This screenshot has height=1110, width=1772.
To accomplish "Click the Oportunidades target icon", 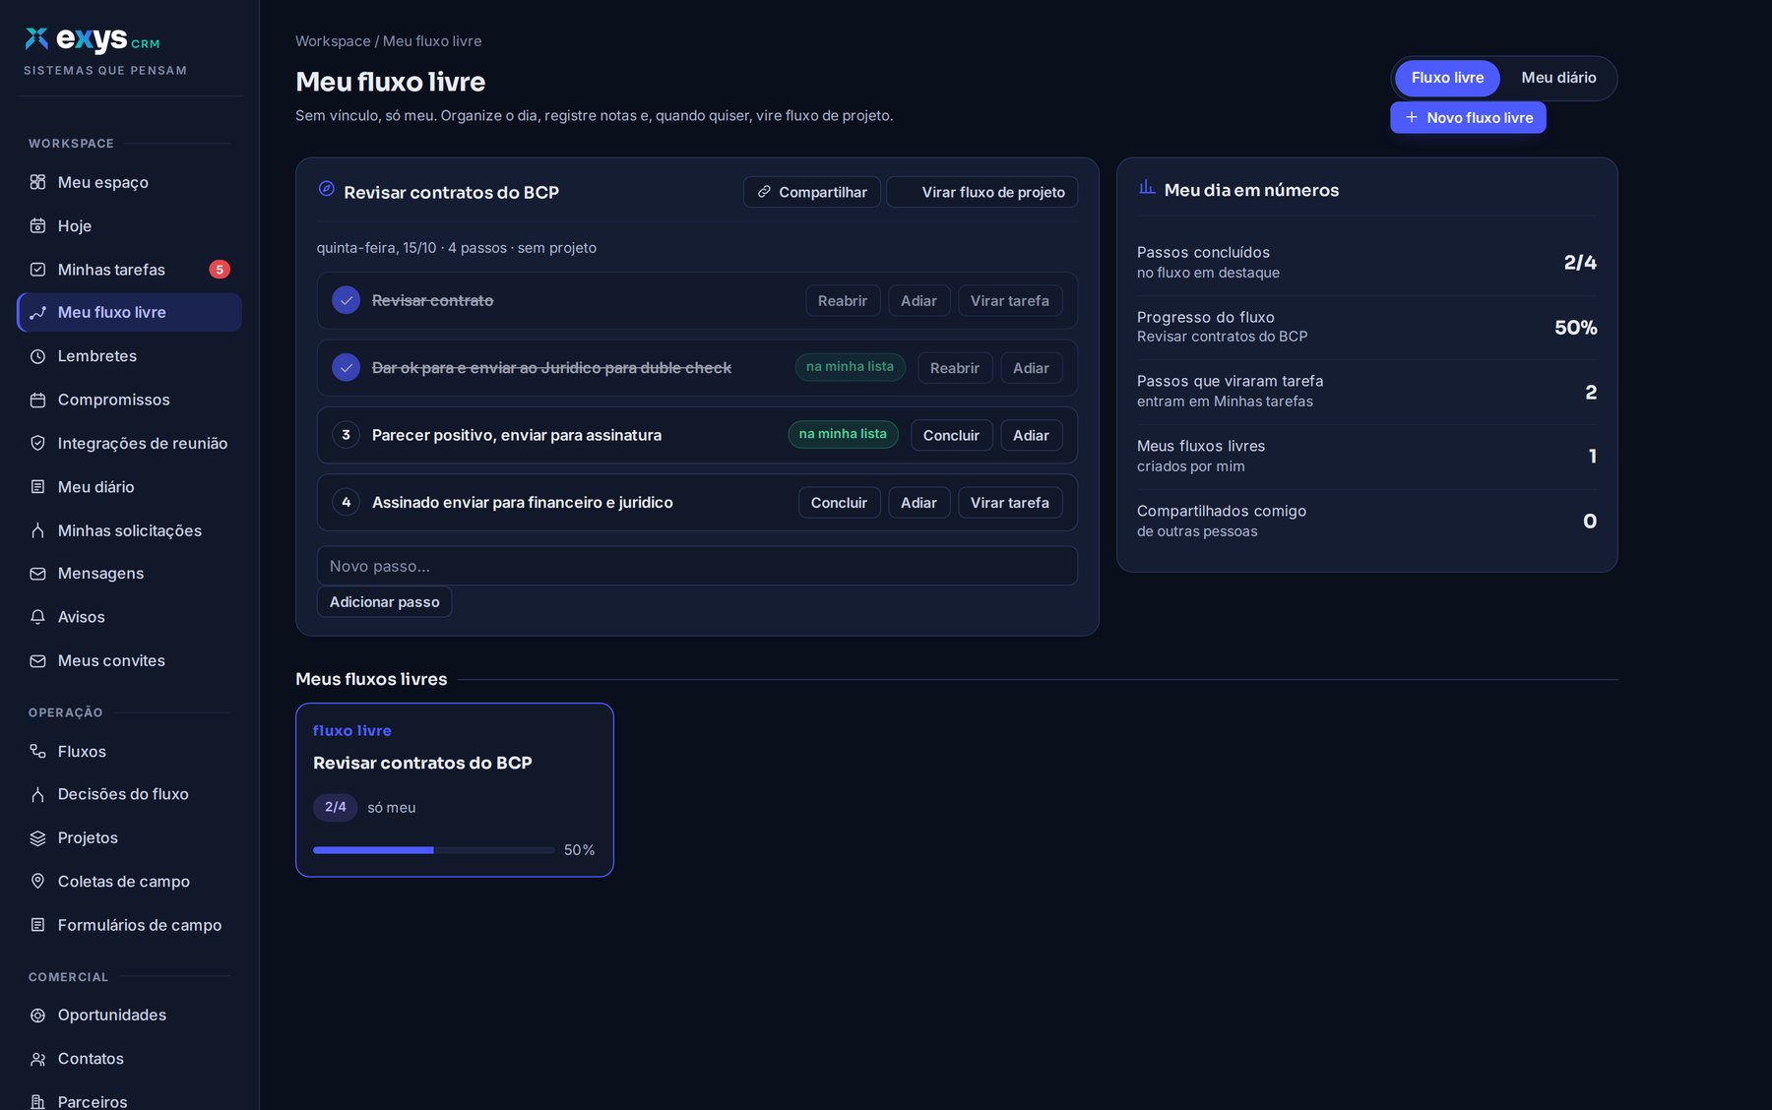I will (x=37, y=1016).
